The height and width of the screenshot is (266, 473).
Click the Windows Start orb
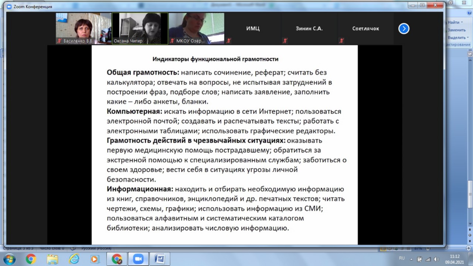(x=9, y=259)
